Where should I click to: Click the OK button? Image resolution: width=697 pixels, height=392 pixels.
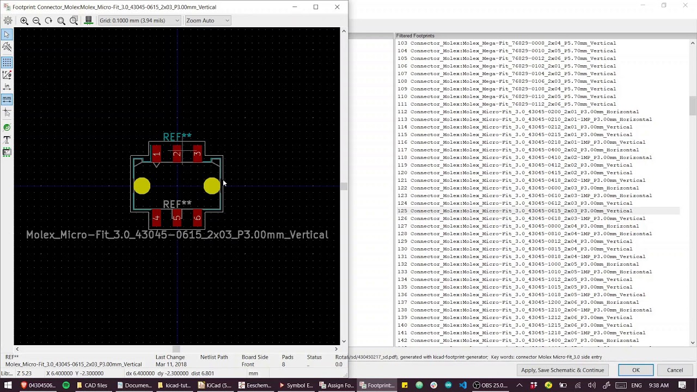tap(635, 370)
